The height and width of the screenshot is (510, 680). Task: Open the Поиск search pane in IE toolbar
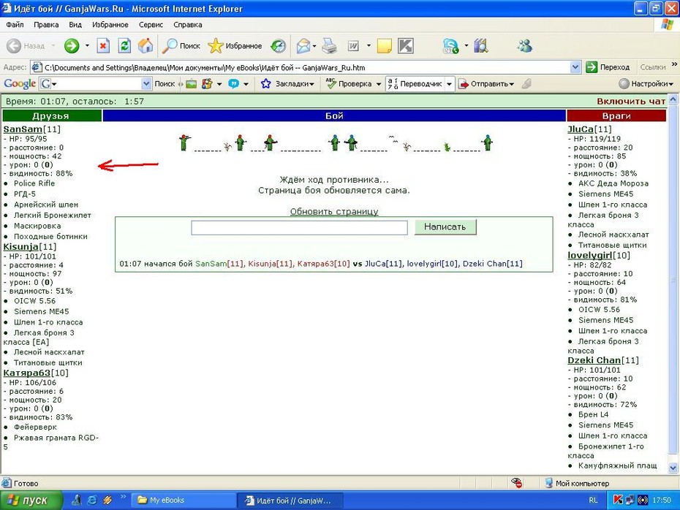(x=181, y=45)
